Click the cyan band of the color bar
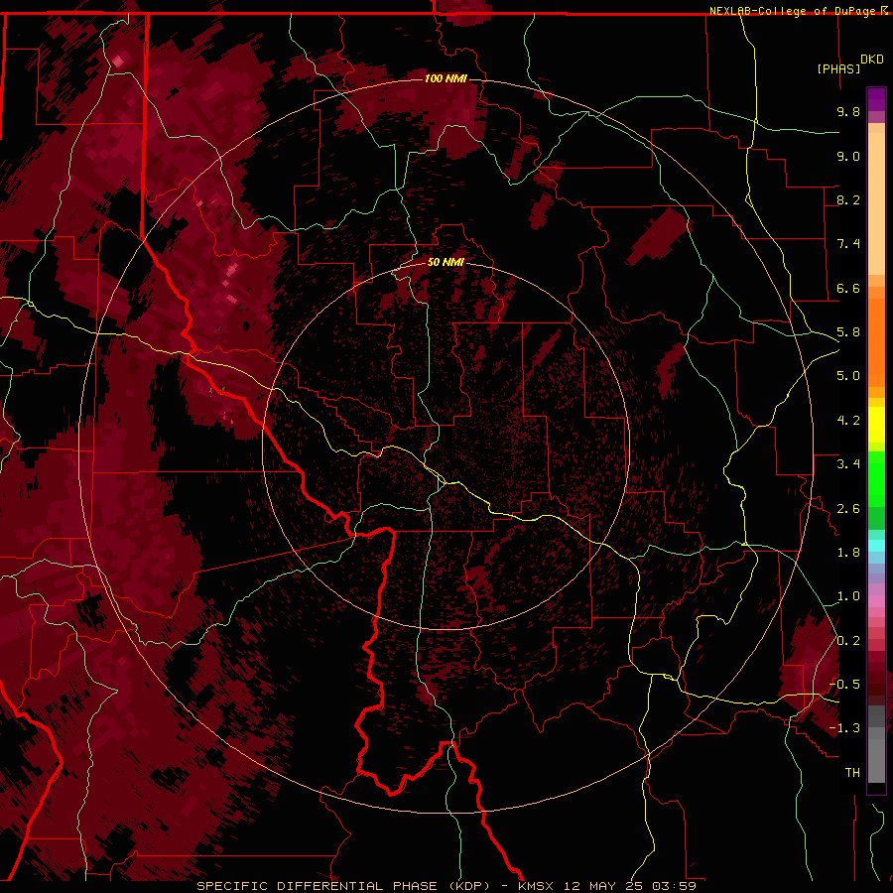This screenshot has width=893, height=893. pyautogui.click(x=876, y=546)
